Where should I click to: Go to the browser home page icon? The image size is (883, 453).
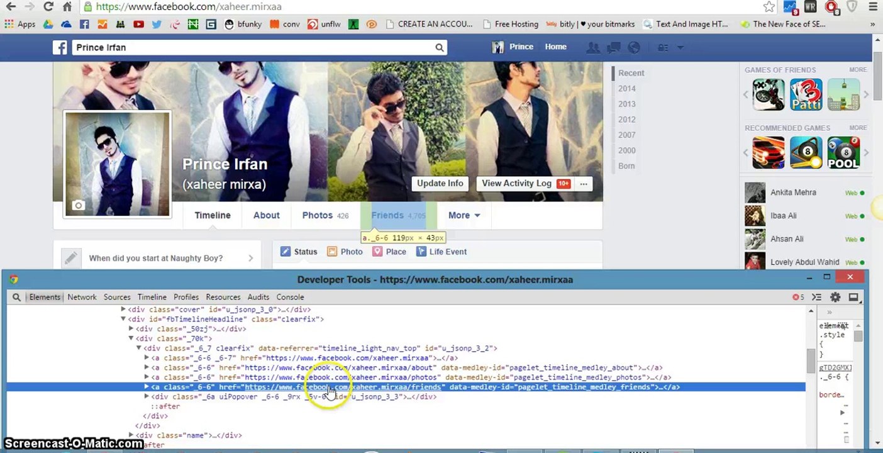[67, 7]
